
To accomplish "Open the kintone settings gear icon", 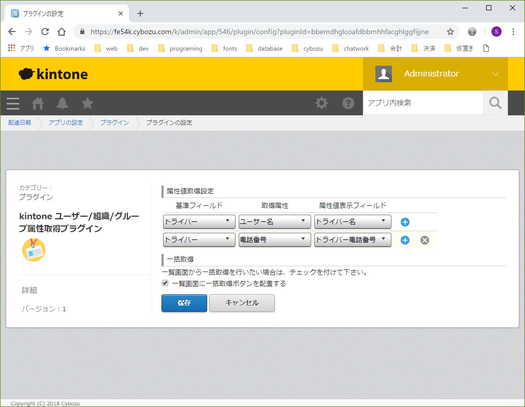I will pyautogui.click(x=322, y=103).
